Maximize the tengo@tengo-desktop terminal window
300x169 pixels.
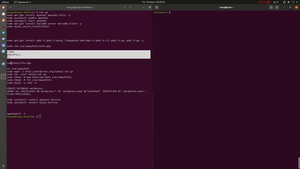[143, 8]
